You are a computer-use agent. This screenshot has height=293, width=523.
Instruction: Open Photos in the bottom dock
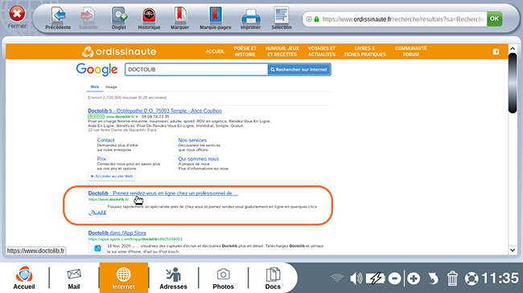click(x=223, y=278)
